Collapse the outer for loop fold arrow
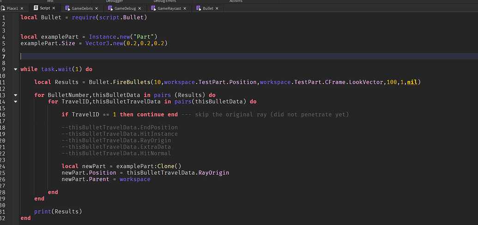Screen dimensions: 478x225 tap(16, 95)
